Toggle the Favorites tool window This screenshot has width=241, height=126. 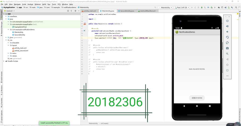click(2, 102)
